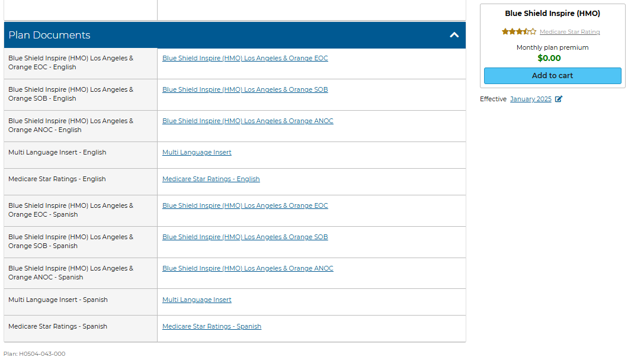631x357 pixels.
Task: Collapse the Plan Documents section chevron
Action: (x=454, y=35)
